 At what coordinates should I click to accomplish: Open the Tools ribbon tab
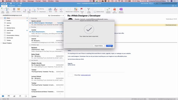[x=19, y=6]
